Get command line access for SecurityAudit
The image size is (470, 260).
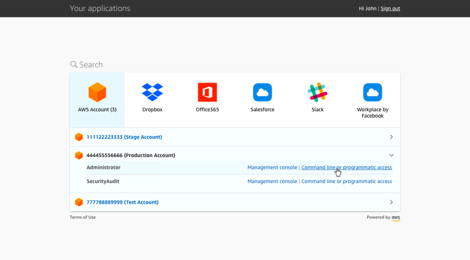(347, 181)
